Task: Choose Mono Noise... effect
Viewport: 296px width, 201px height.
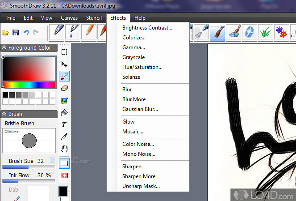Action: (x=148, y=154)
